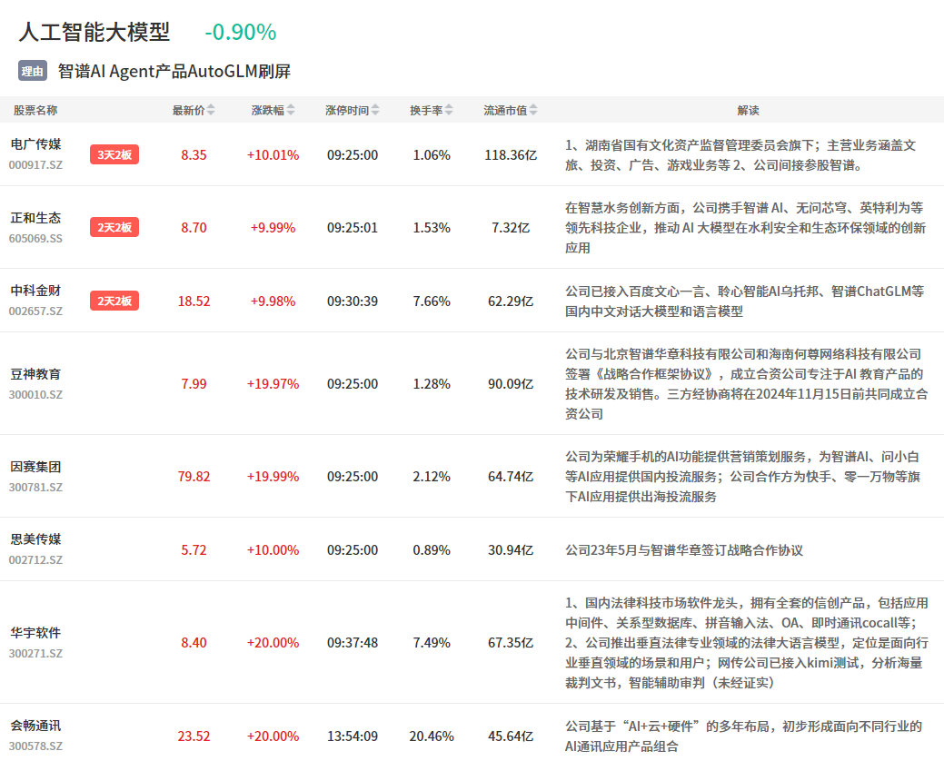The image size is (944, 761).
Task: Open the 豆神教育 stock page
Action: 35,374
